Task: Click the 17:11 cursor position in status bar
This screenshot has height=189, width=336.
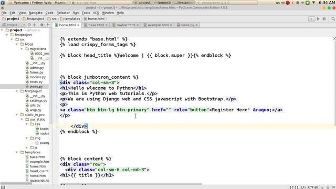Action: pyautogui.click(x=294, y=187)
